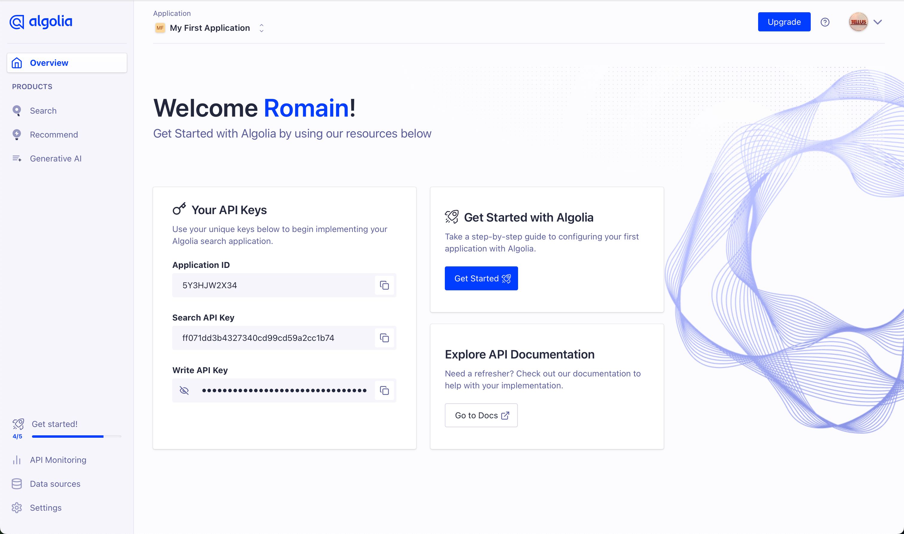This screenshot has width=904, height=534.
Task: Click the Algolia logo in sidebar
Action: click(41, 22)
